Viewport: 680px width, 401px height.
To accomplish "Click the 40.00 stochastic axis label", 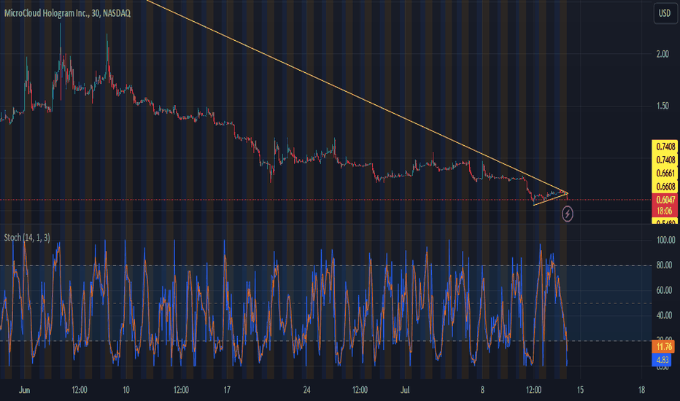I will point(664,316).
